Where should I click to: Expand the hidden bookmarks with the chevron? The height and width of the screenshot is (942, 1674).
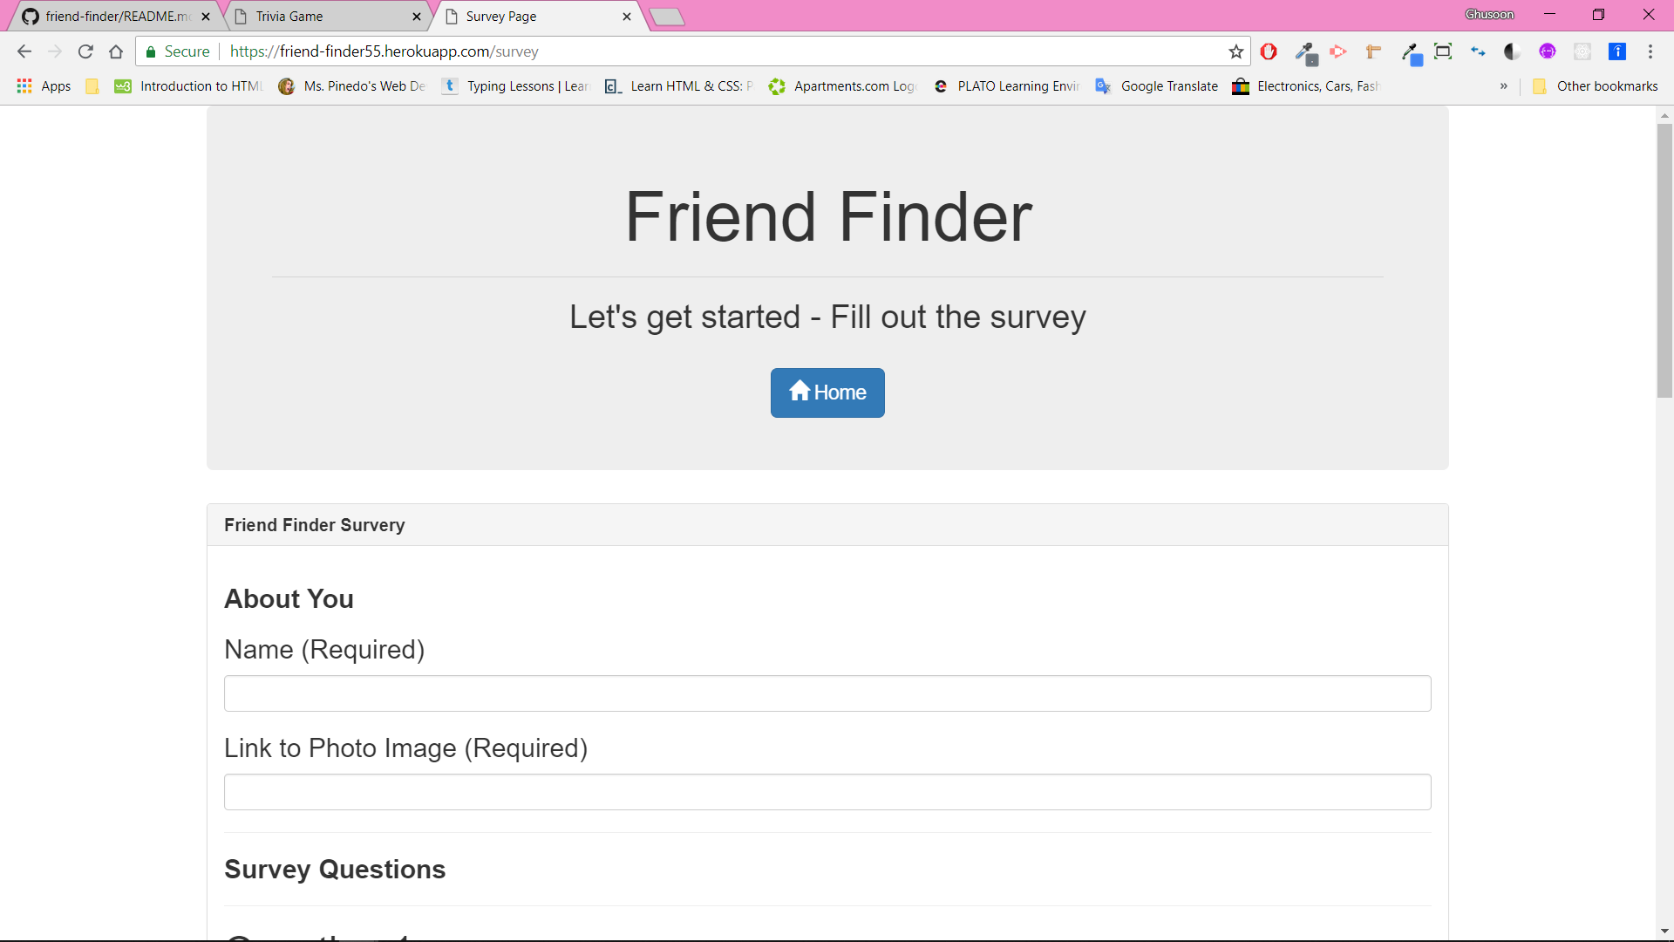[x=1504, y=85]
